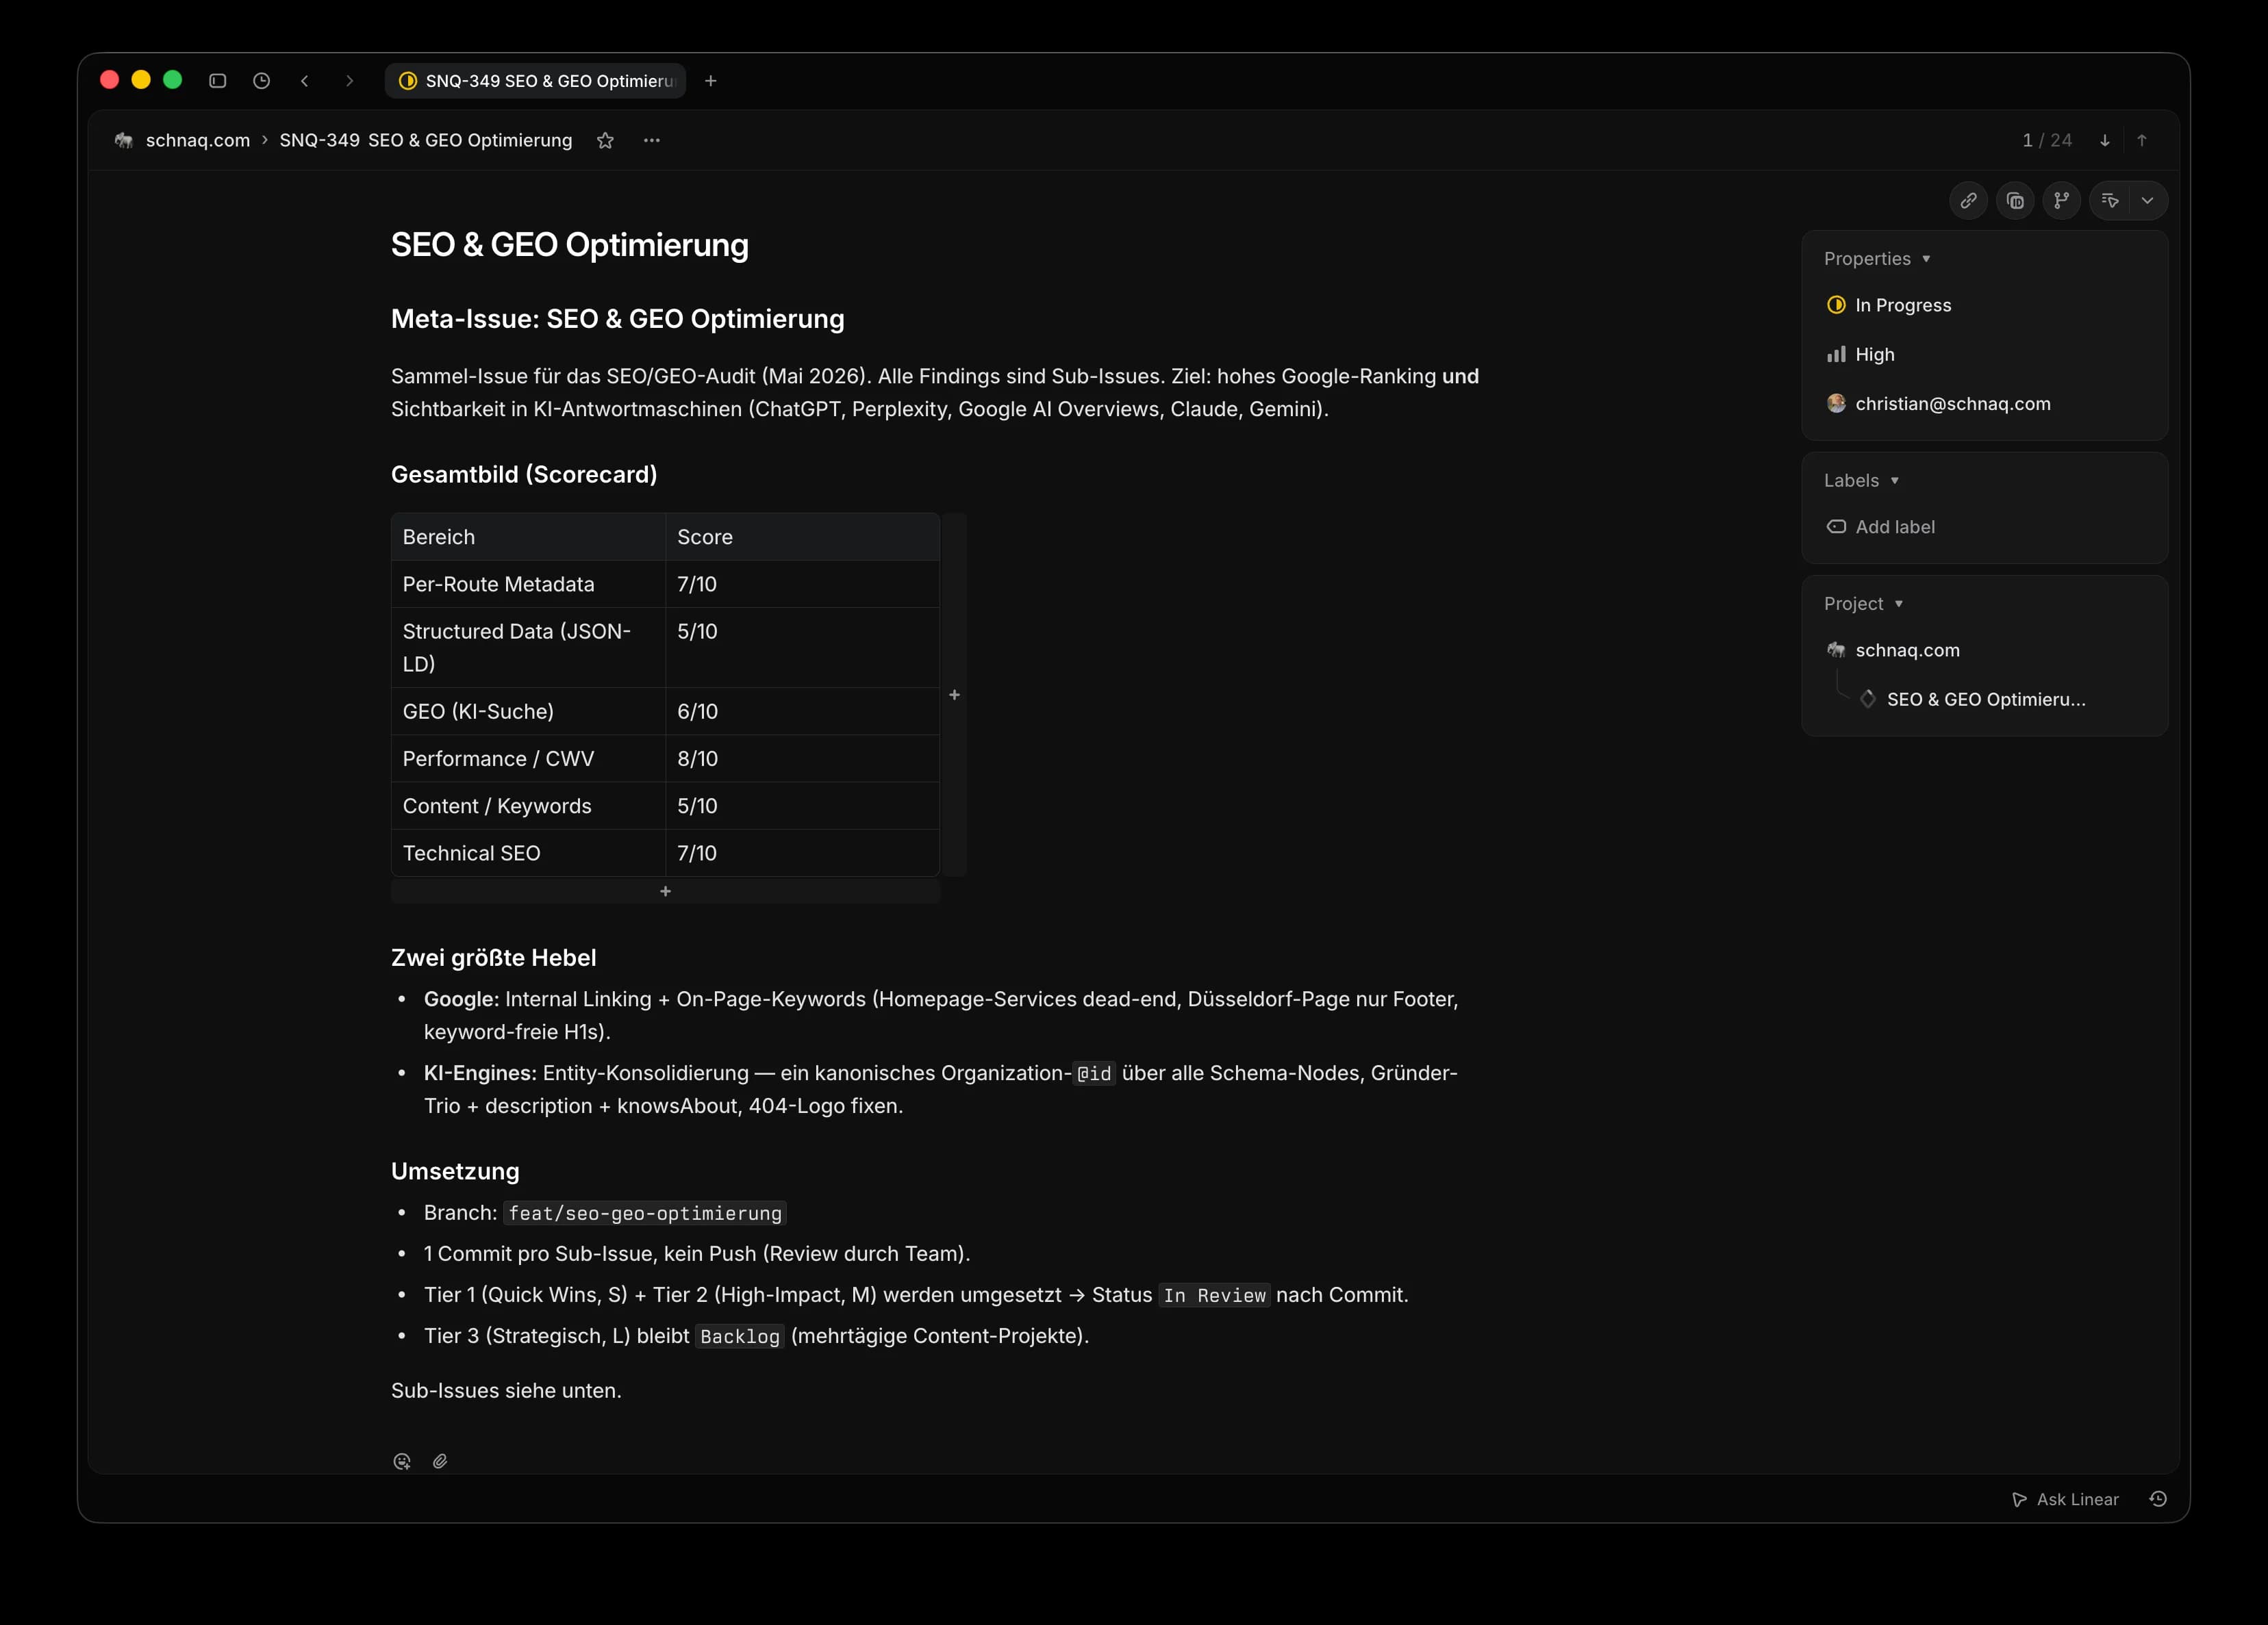2268x1625 pixels.
Task: Click the Backlog inline code text
Action: coord(739,1336)
